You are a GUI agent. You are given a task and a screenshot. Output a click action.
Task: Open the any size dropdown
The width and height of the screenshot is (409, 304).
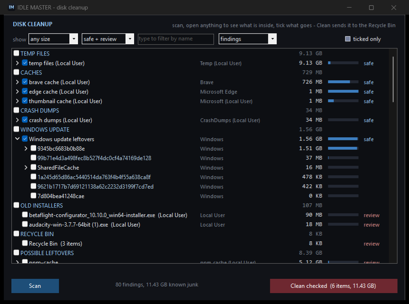[x=53, y=39]
